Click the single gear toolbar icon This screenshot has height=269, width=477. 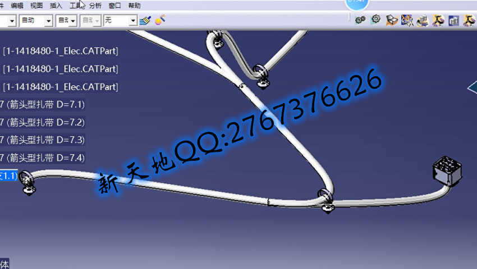(375, 20)
